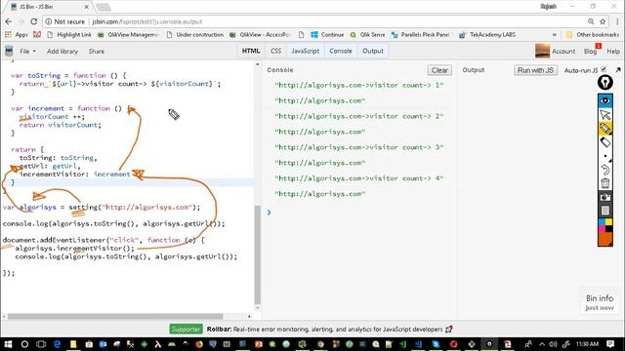
Task: Open the Qlik Sense bookmark
Action: (x=367, y=35)
